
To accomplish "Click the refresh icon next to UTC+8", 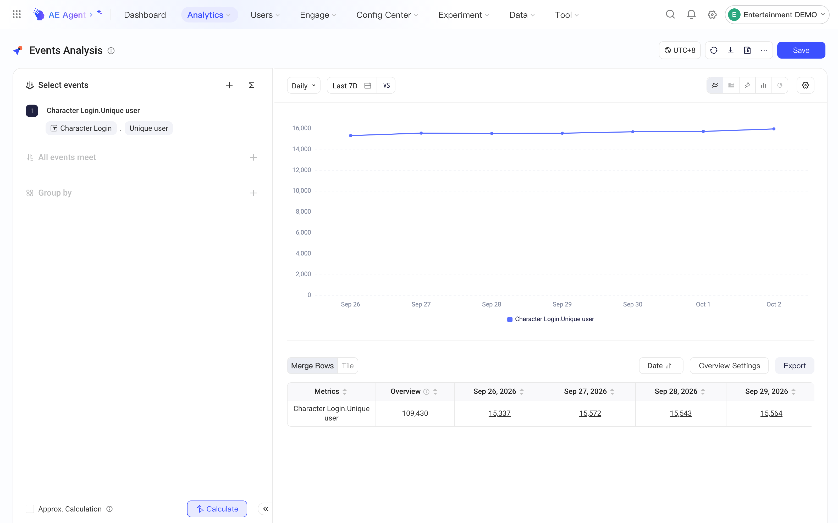I will [x=714, y=50].
